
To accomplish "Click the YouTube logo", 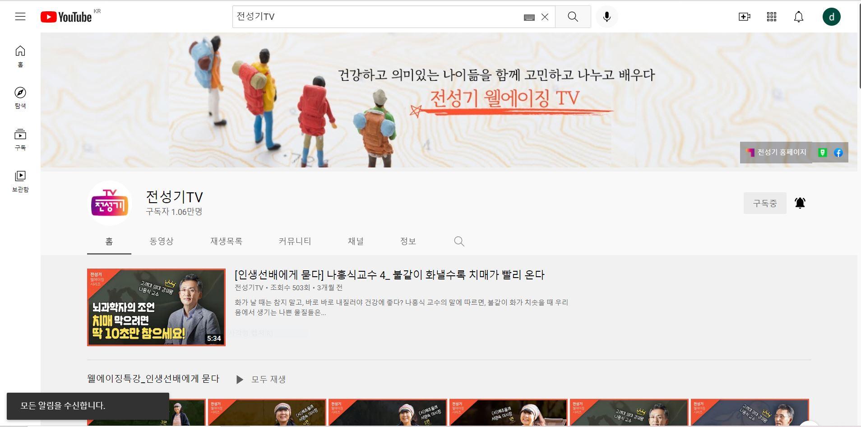I will [x=66, y=17].
